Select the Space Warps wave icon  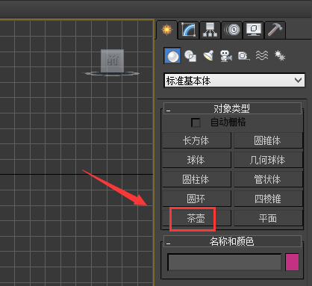tap(262, 56)
